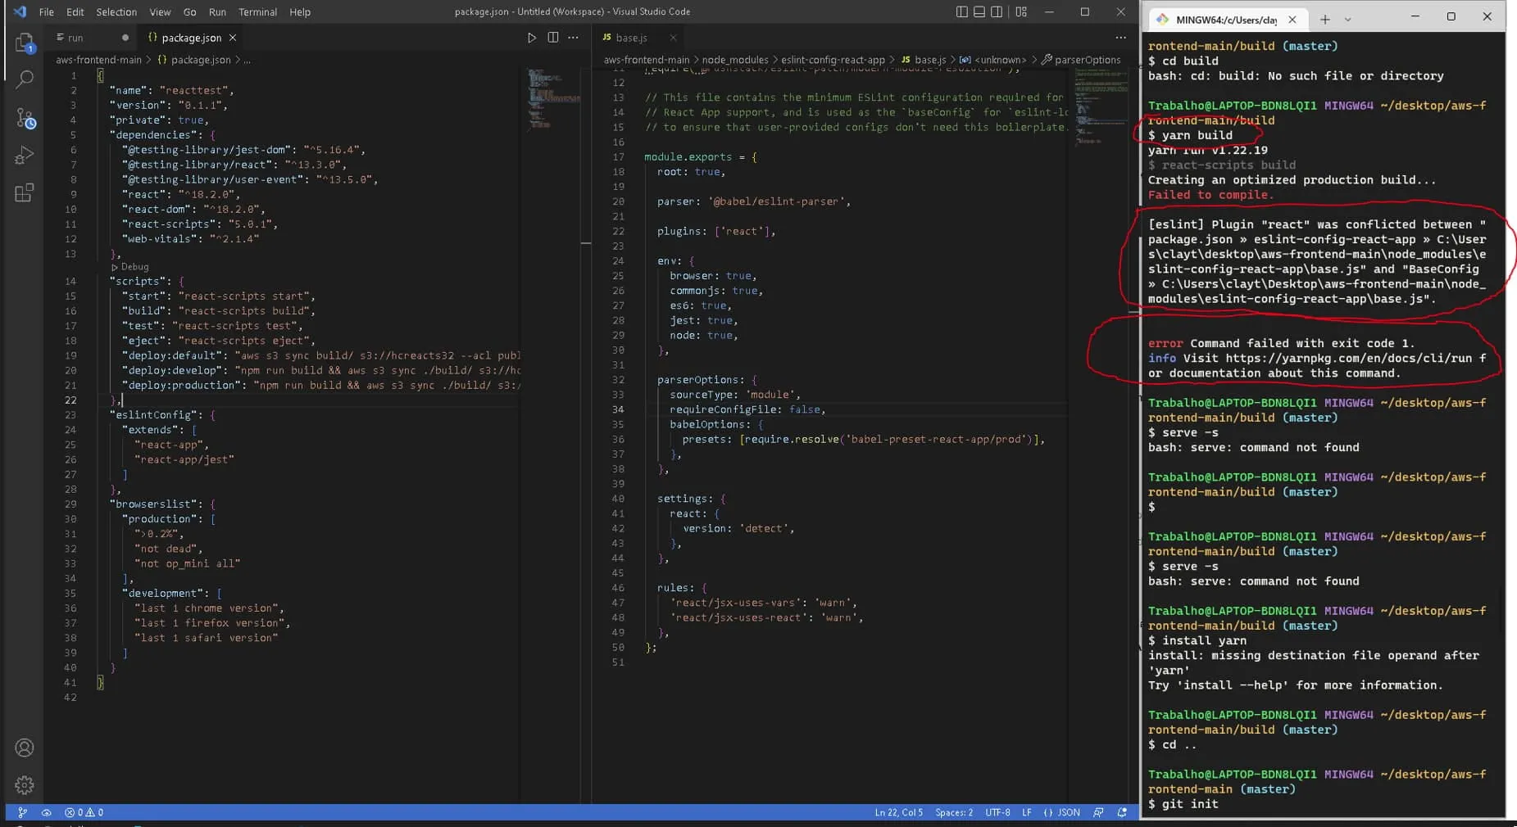Open the Manage gear icon

(x=25, y=785)
